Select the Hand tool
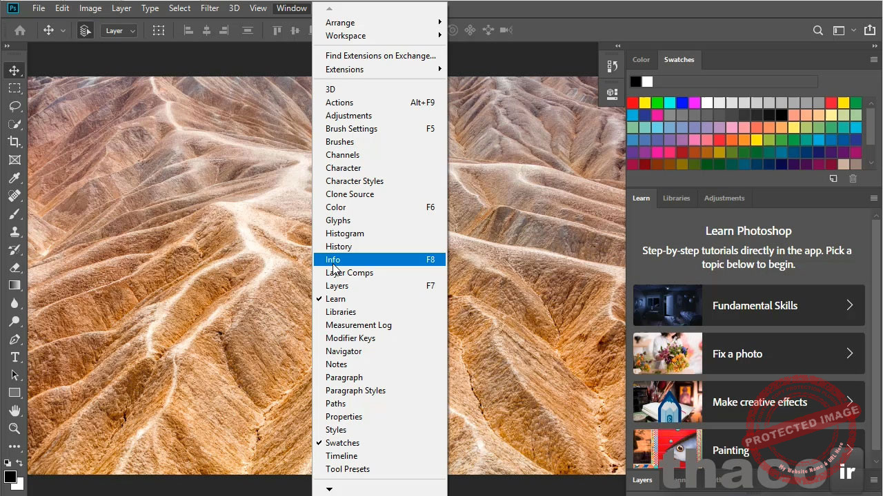This screenshot has height=496, width=883. [14, 411]
